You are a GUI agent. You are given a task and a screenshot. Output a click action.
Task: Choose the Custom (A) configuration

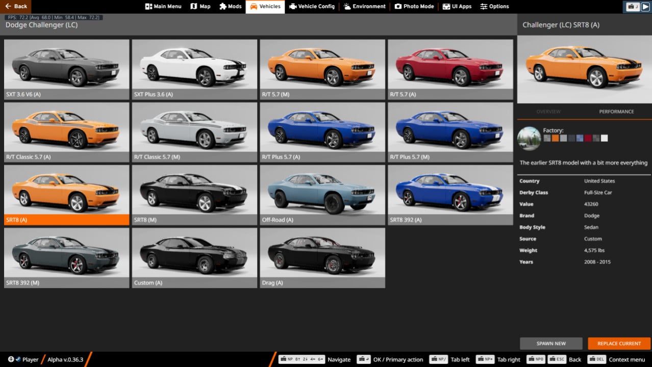(x=194, y=257)
